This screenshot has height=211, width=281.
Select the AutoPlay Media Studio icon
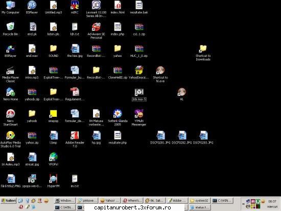pos(10,135)
